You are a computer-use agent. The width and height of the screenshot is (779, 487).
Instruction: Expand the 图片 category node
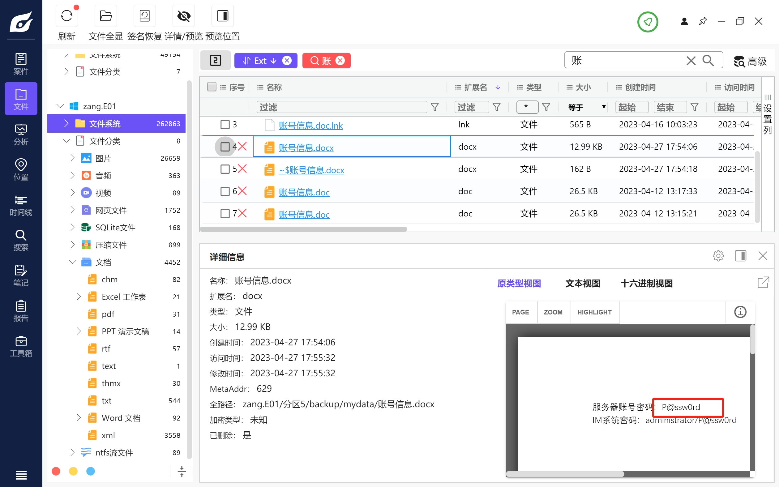[72, 158]
